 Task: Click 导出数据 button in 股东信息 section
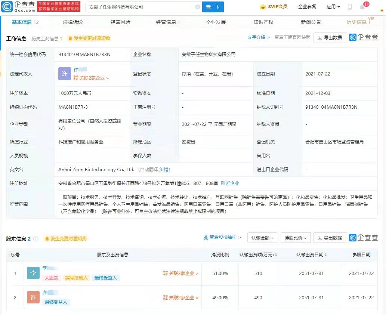click(x=330, y=238)
